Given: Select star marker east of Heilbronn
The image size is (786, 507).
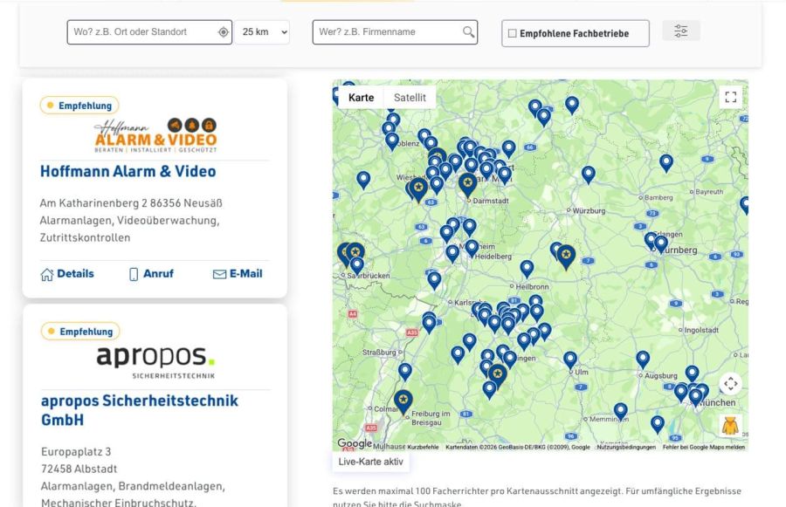Looking at the screenshot, I should (566, 256).
